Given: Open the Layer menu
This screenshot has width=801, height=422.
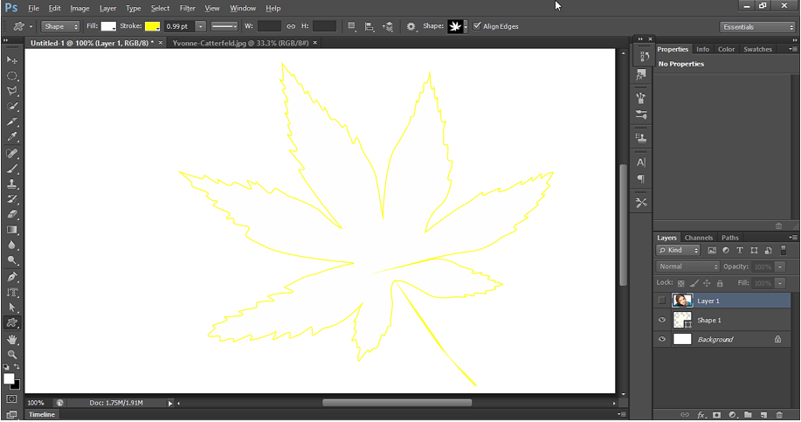Looking at the screenshot, I should click(x=107, y=8).
